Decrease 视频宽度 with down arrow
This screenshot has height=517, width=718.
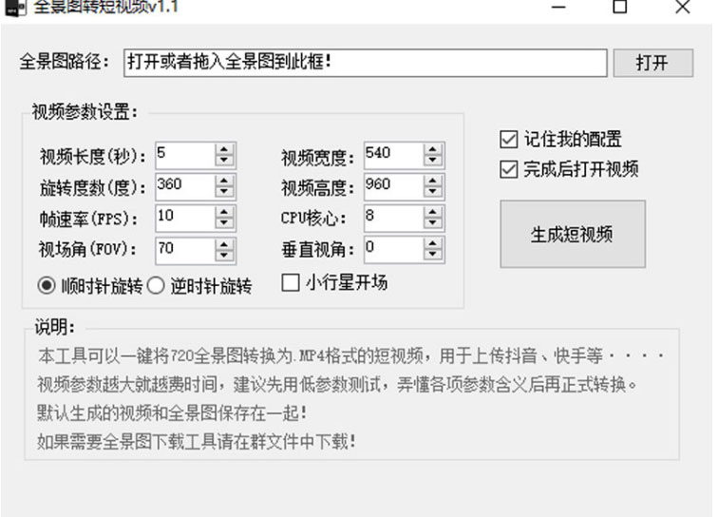433,161
